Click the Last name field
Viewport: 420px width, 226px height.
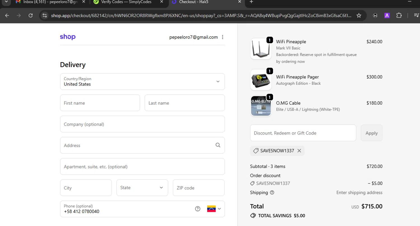click(185, 103)
